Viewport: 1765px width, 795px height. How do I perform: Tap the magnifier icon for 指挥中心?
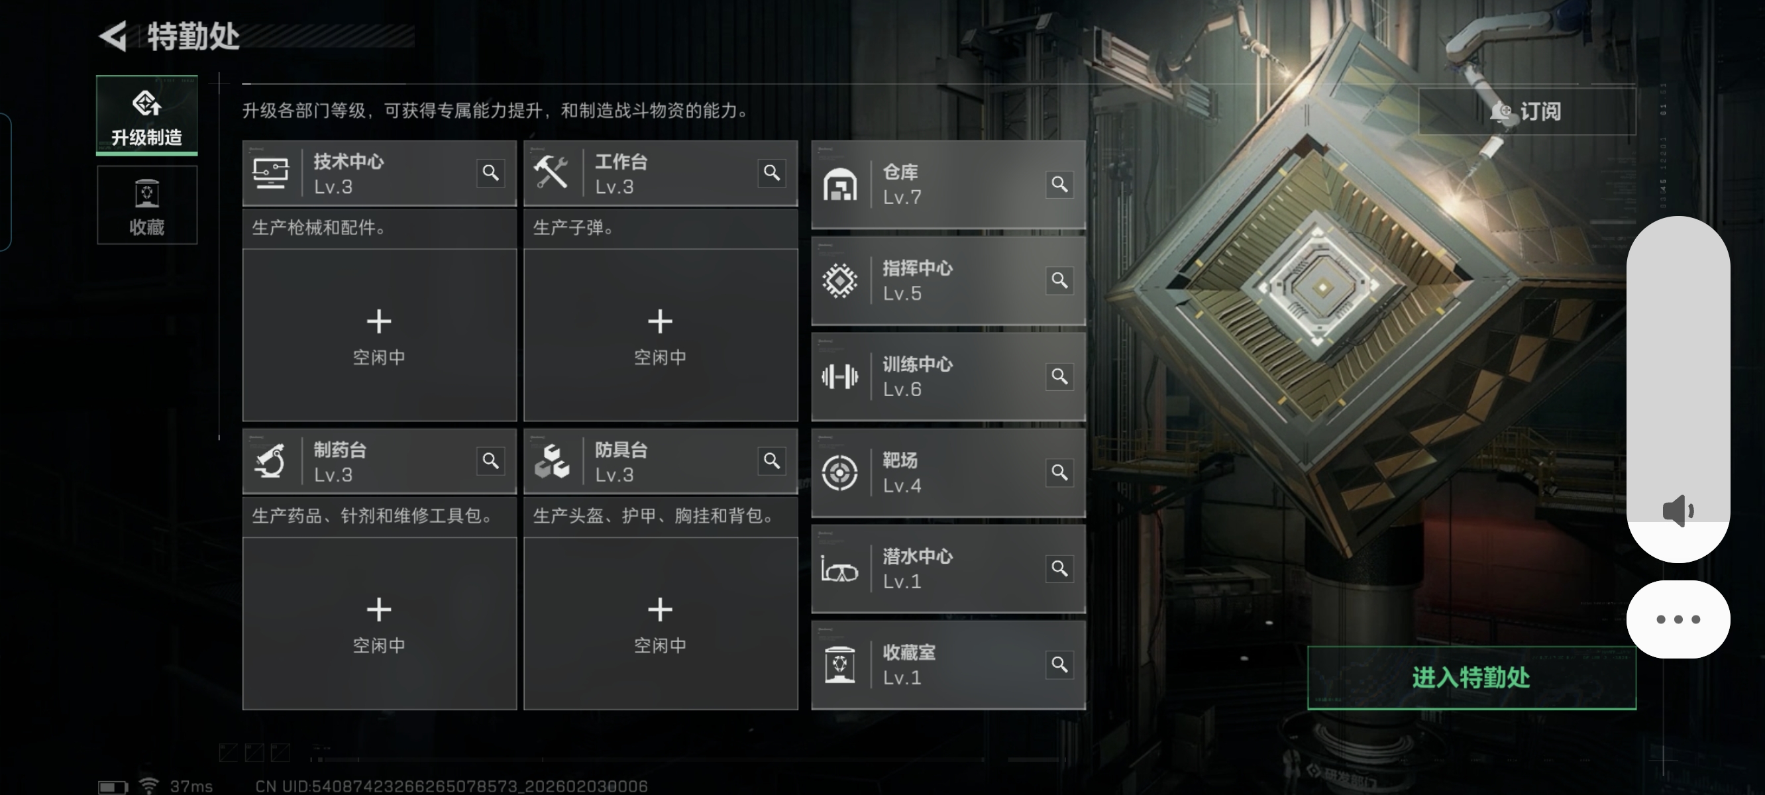point(1059,280)
